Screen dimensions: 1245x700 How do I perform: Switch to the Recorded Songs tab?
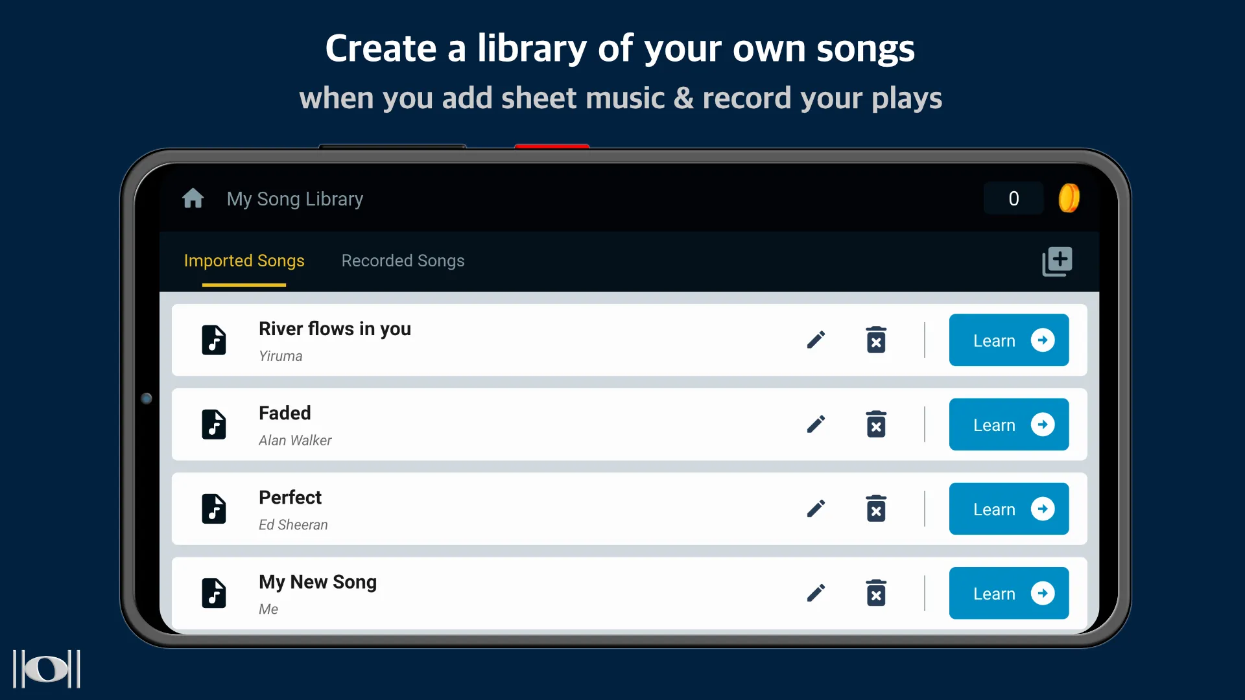coord(403,261)
